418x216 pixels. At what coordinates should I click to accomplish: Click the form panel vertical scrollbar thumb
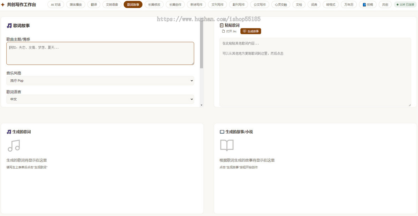point(202,45)
